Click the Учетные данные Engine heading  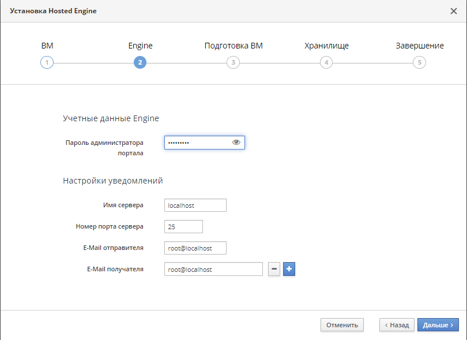[x=111, y=118]
